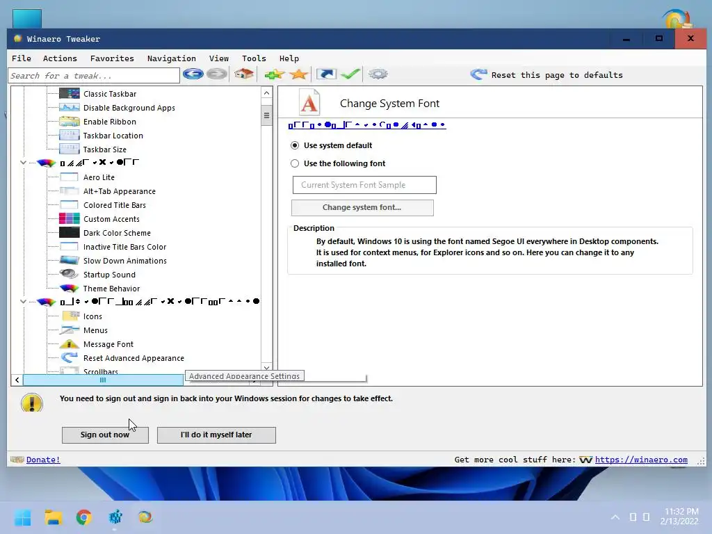Open File Explorer from the taskbar
The width and height of the screenshot is (712, 534).
point(53,517)
